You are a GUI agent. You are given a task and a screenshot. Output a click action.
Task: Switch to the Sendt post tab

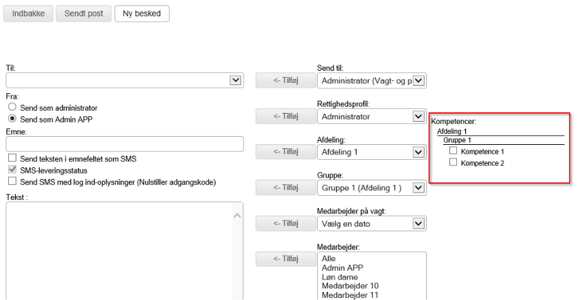coord(83,14)
